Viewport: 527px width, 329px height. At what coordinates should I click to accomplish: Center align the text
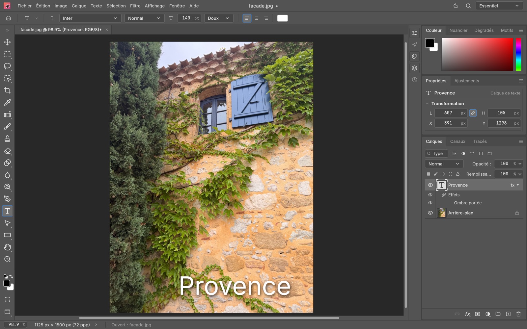click(x=256, y=18)
